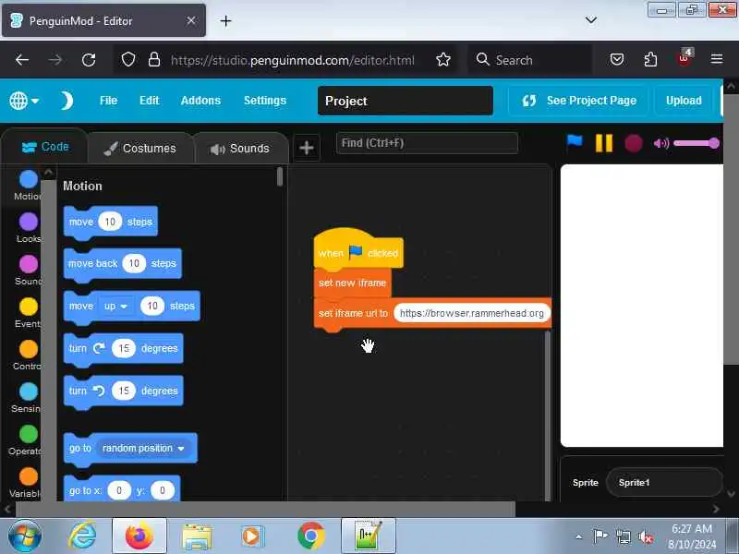Click the iframe URL text field
Viewport: 739px width, 554px height.
tap(472, 313)
